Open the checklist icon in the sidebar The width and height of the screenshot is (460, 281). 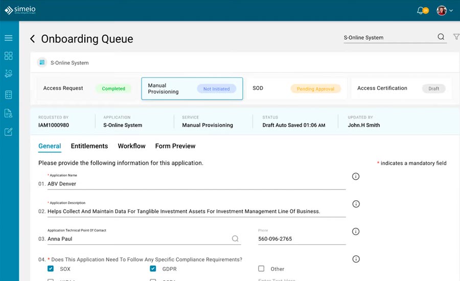point(8,95)
